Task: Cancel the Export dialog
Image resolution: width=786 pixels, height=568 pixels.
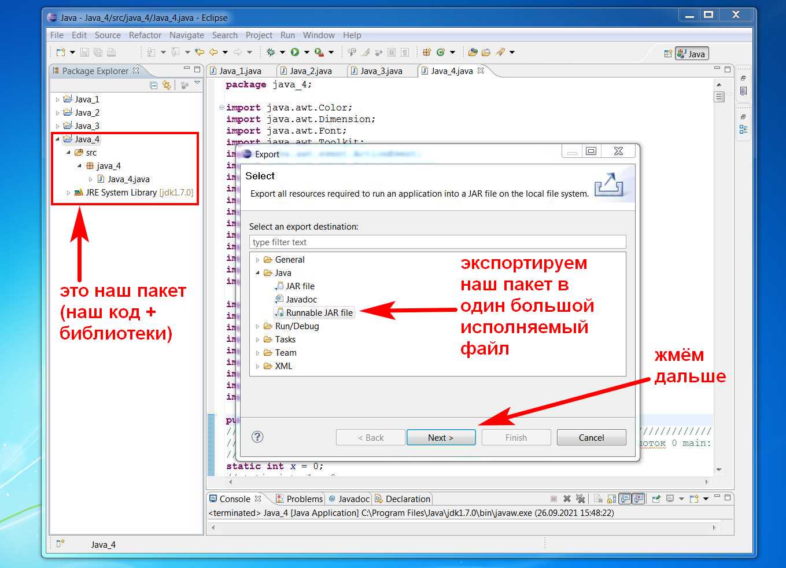Action: (591, 437)
